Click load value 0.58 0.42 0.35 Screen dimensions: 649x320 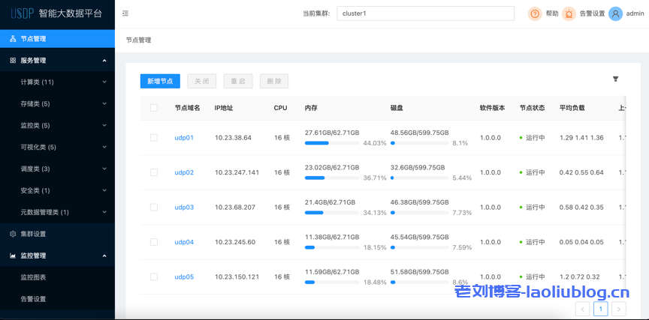tap(581, 208)
